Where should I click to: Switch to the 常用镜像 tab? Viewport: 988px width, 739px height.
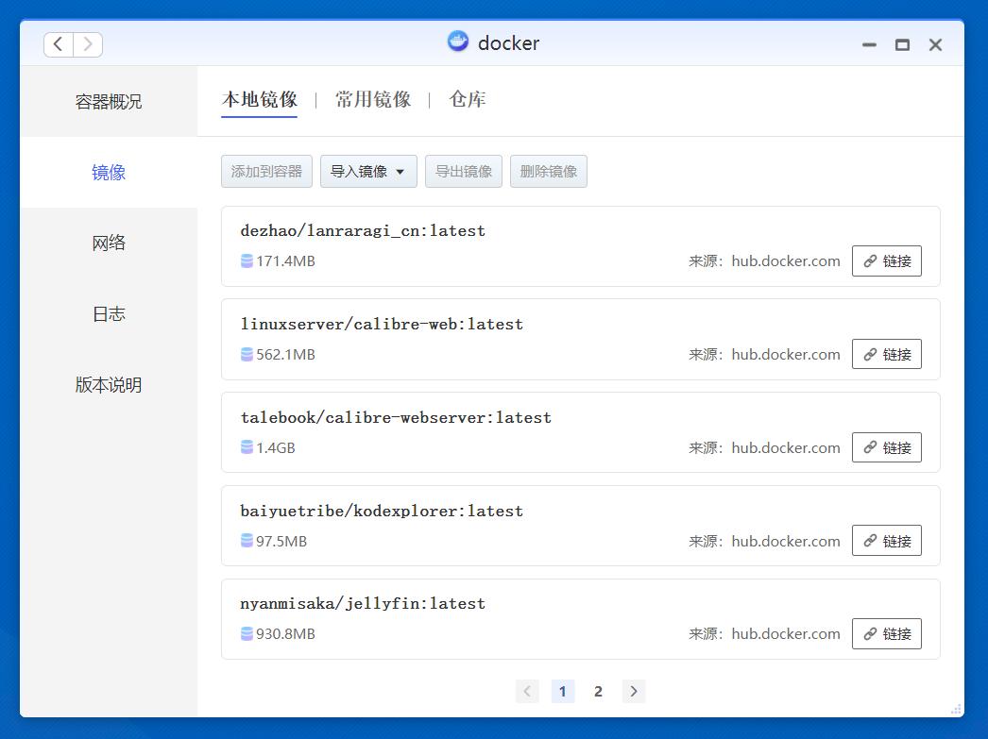(372, 98)
